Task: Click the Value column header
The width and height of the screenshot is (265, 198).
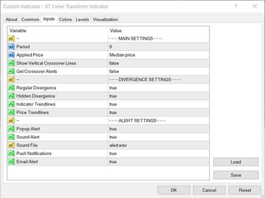Action: click(x=116, y=31)
